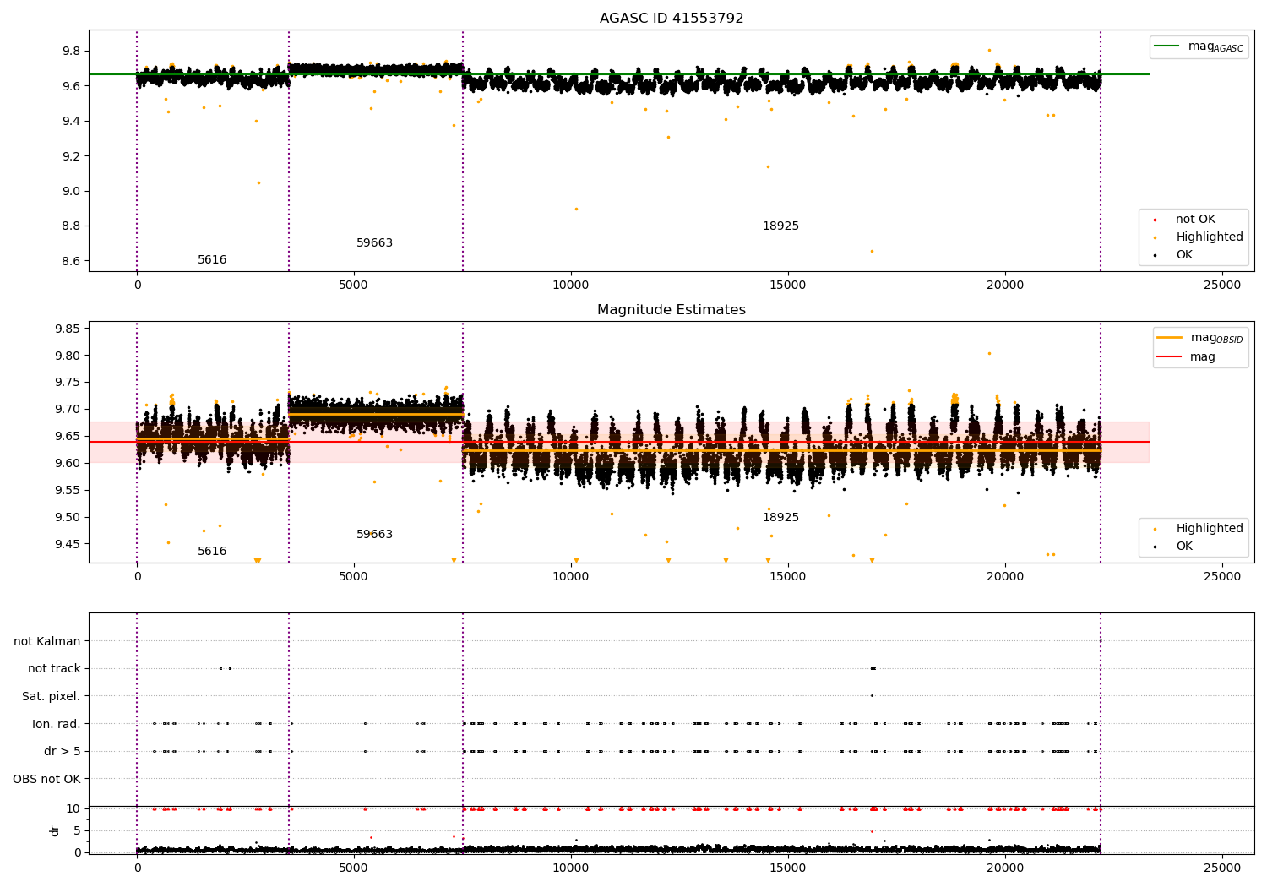Click the '5616' annotation in the top plot

212,260
